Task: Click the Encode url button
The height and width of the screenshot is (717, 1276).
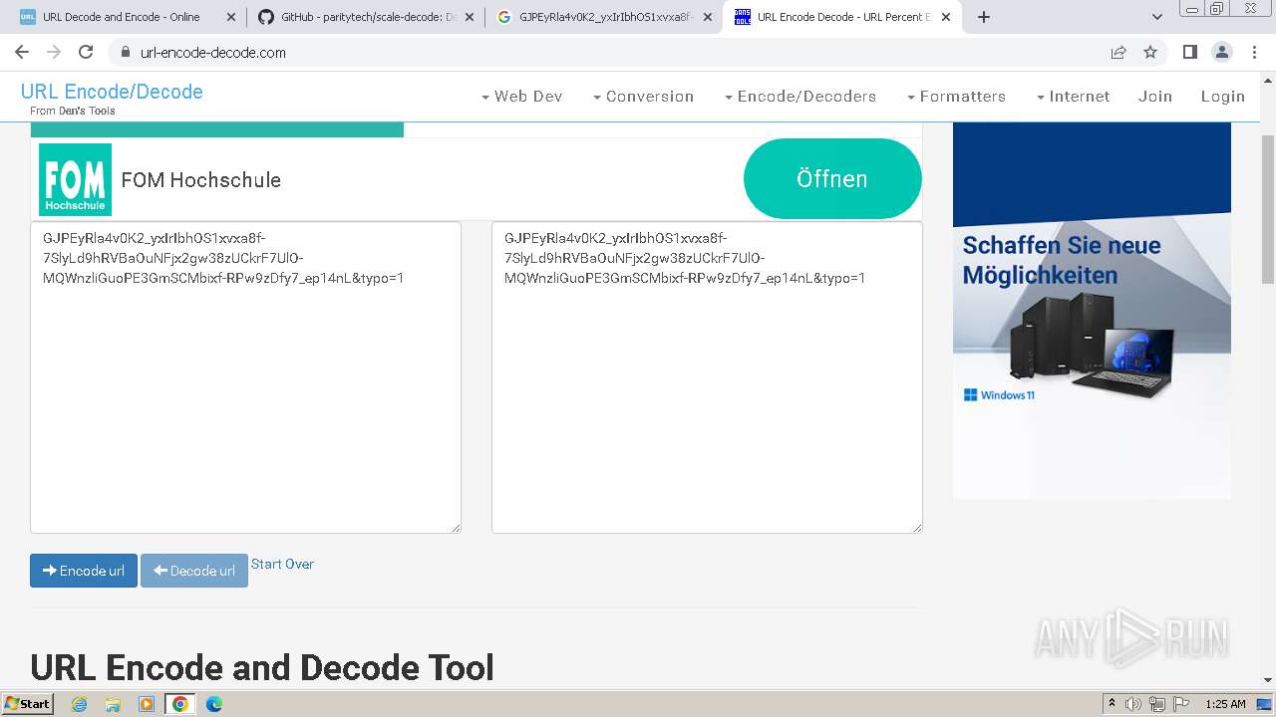Action: click(84, 571)
